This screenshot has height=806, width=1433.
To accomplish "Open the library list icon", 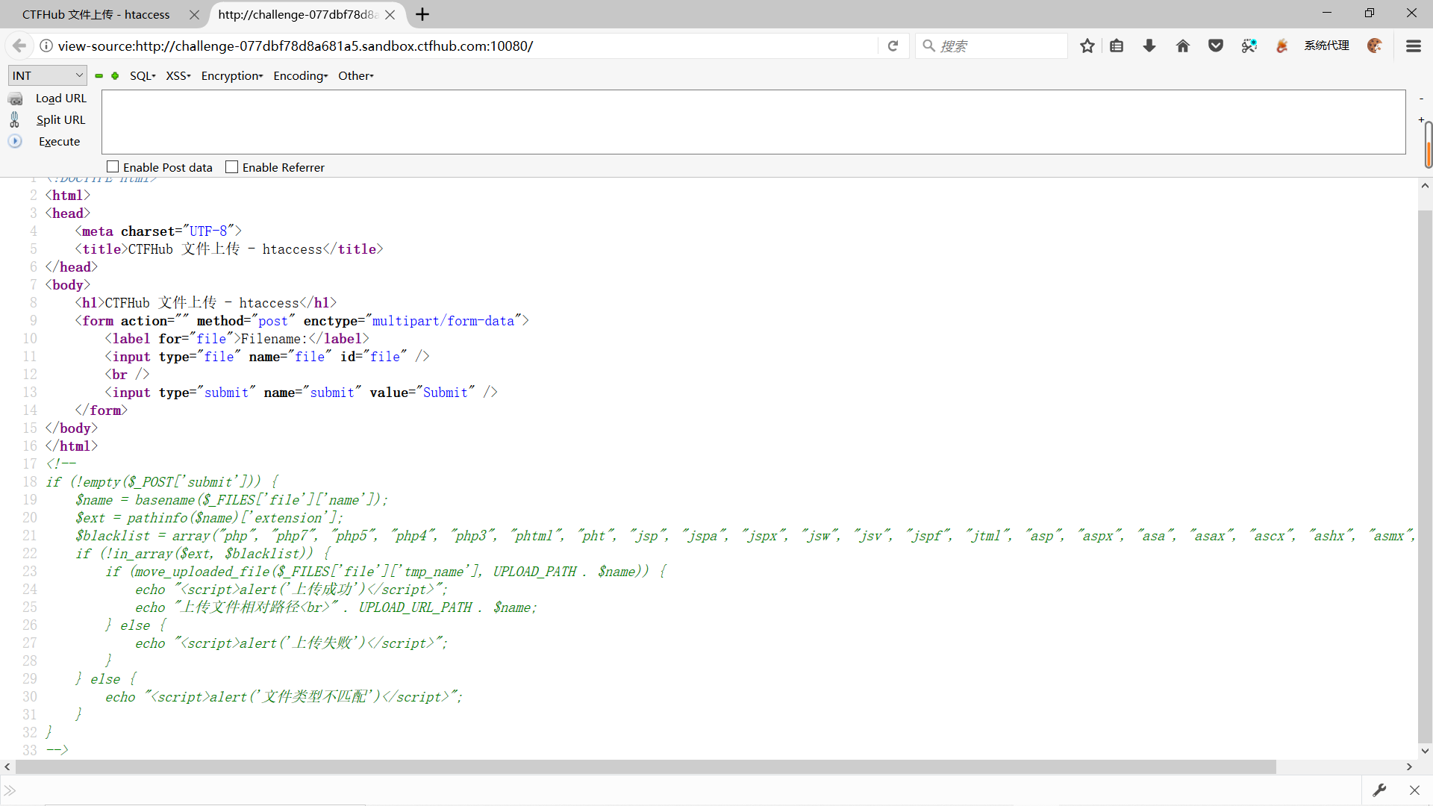I will click(x=1117, y=46).
